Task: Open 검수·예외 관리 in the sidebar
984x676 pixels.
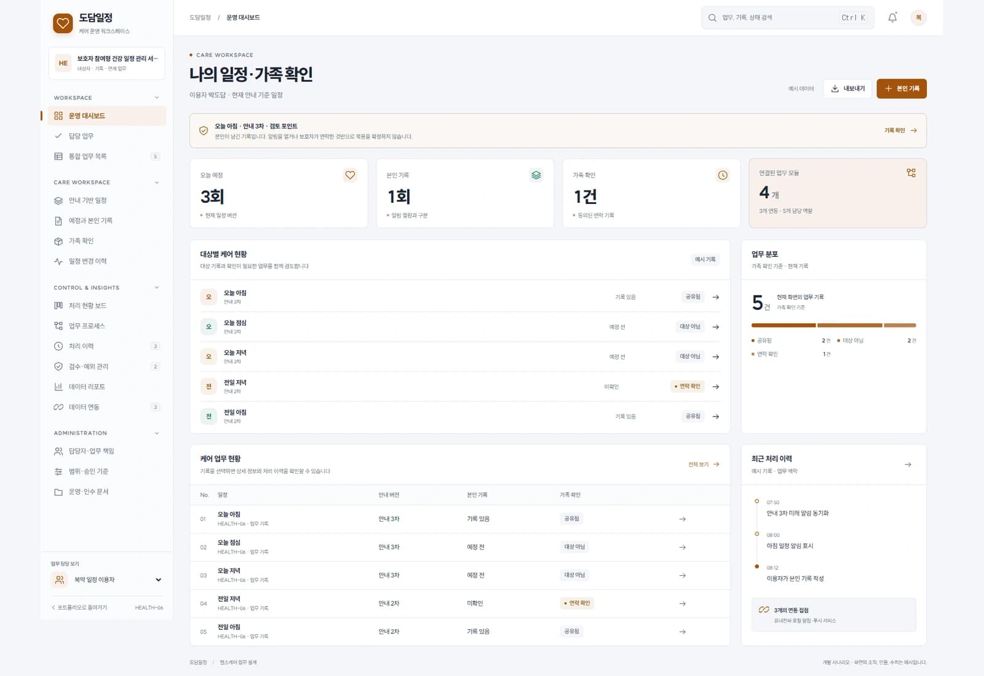Action: coord(107,366)
